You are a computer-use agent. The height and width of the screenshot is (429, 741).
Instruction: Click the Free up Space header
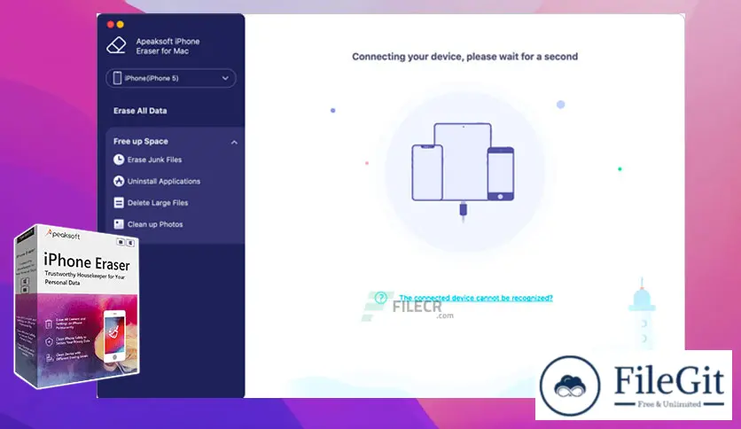140,141
